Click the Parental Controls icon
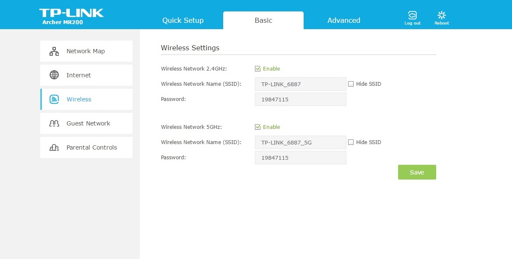Viewport: 512px width, 259px height. tap(54, 147)
